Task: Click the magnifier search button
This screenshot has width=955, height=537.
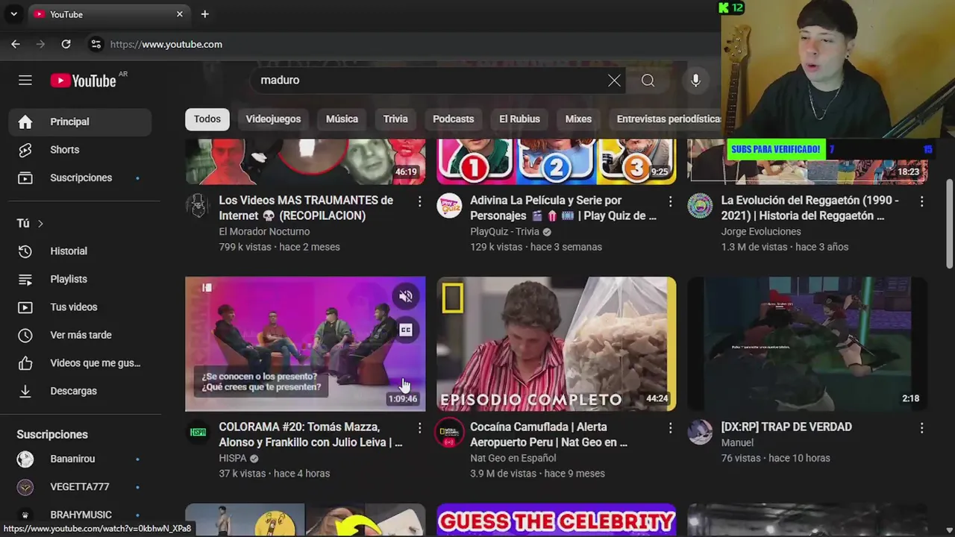Action: pos(648,81)
